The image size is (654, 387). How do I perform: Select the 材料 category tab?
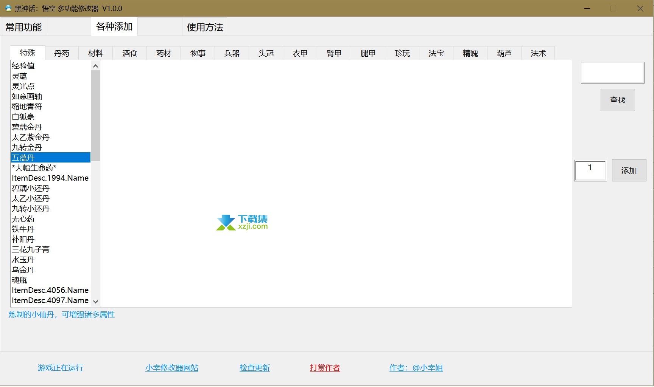tap(96, 53)
